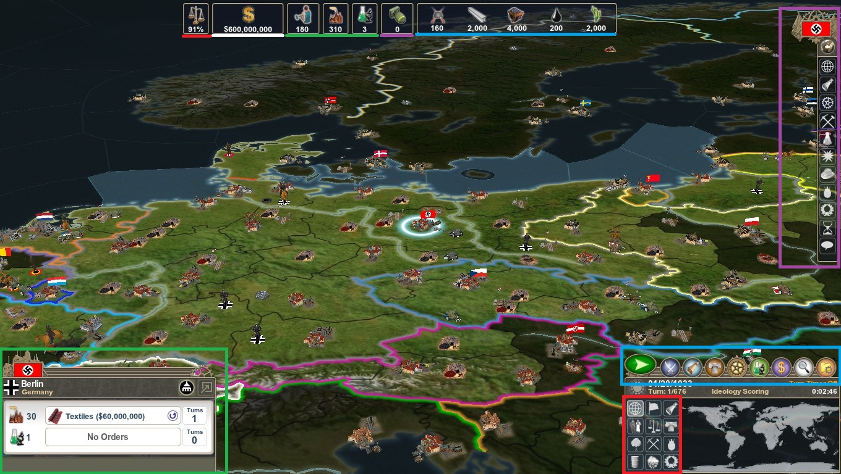Click crossed pickaxes icon in right sidebar
This screenshot has width=841, height=474.
click(x=827, y=120)
